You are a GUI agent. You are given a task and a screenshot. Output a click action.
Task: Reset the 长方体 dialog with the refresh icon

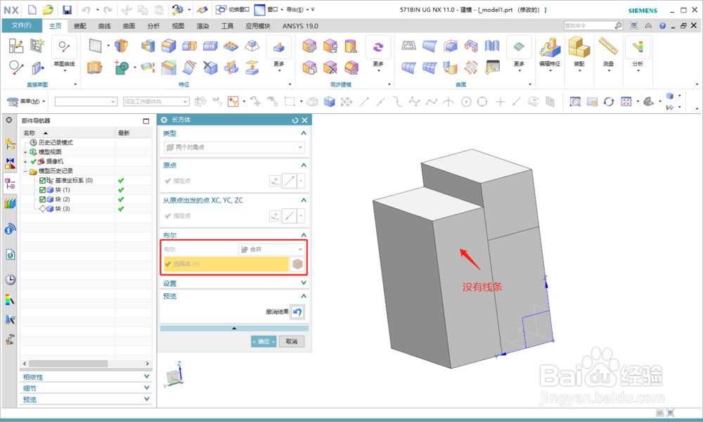295,120
